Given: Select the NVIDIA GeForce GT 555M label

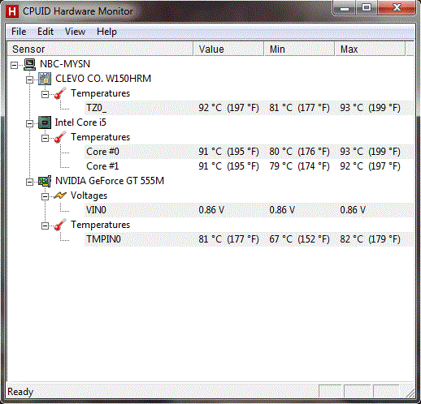Looking at the screenshot, I should click(x=110, y=181).
